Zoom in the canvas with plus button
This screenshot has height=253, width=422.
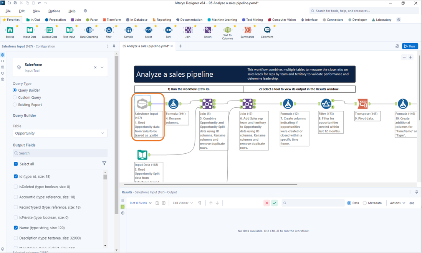pos(411,57)
